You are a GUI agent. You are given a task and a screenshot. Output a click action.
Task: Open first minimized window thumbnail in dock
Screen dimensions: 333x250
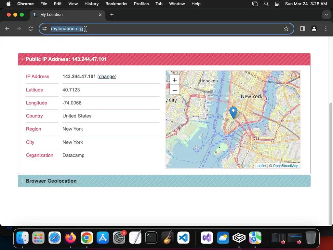point(279,238)
